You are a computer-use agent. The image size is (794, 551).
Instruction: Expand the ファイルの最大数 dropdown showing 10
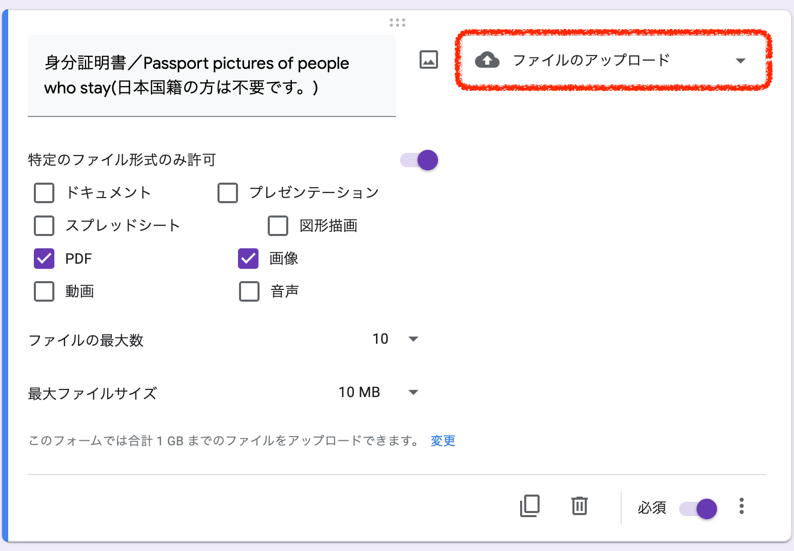[x=395, y=339]
